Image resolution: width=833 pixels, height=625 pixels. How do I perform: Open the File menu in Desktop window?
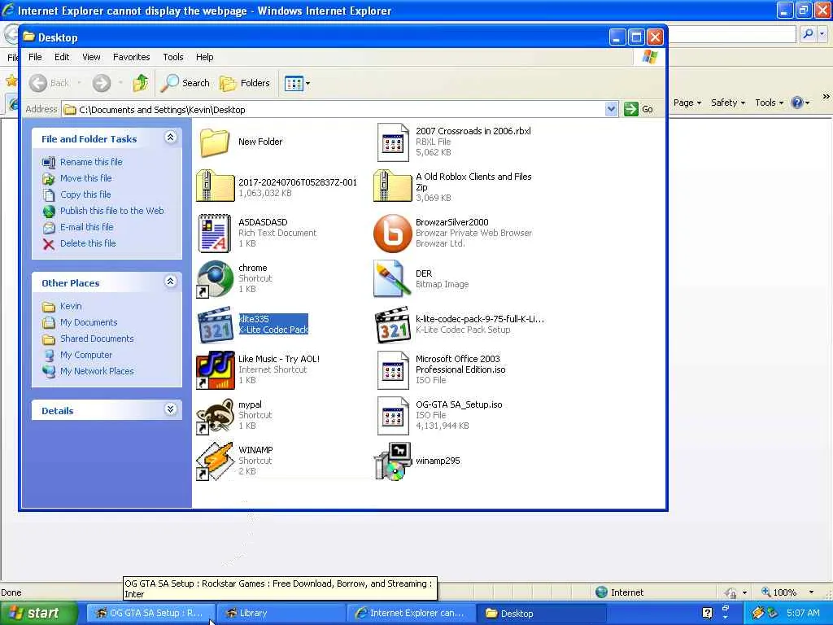35,57
